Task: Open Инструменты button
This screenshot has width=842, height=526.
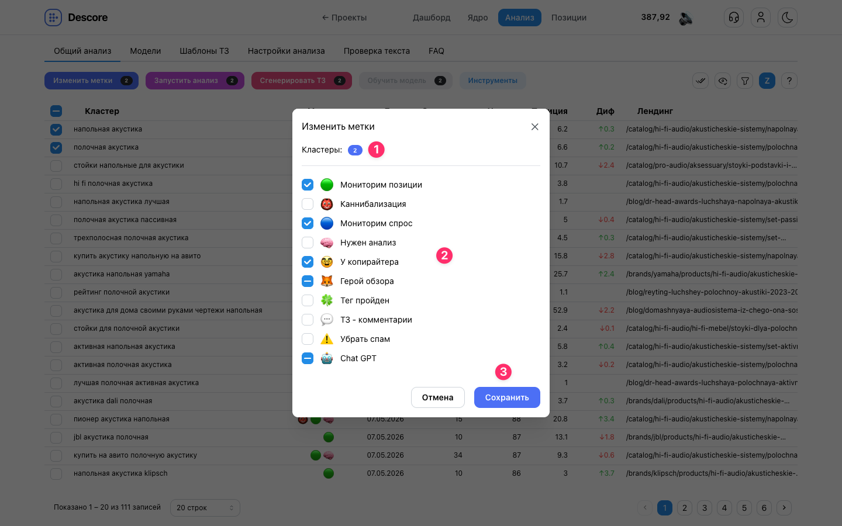Action: pyautogui.click(x=492, y=81)
